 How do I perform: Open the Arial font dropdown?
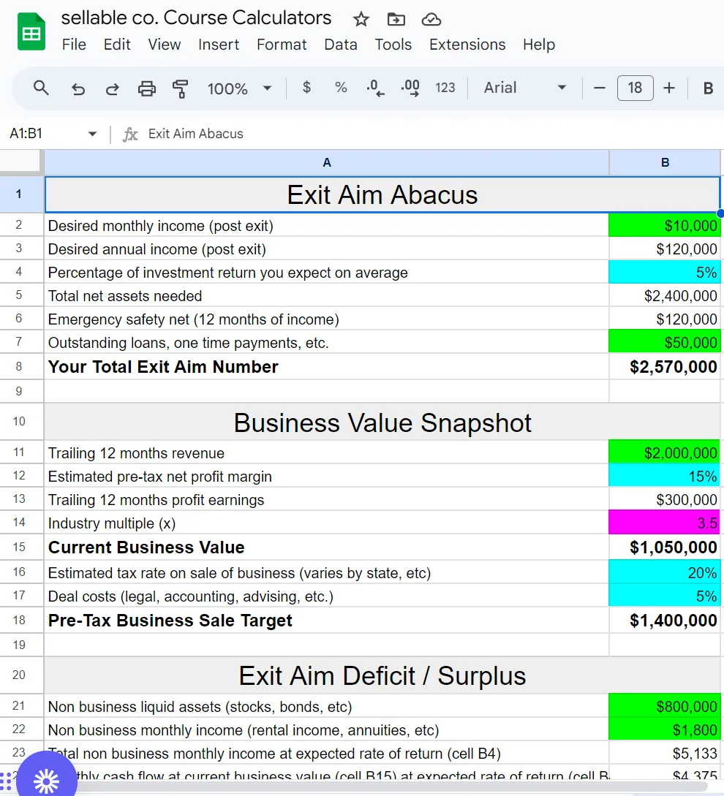pos(525,88)
